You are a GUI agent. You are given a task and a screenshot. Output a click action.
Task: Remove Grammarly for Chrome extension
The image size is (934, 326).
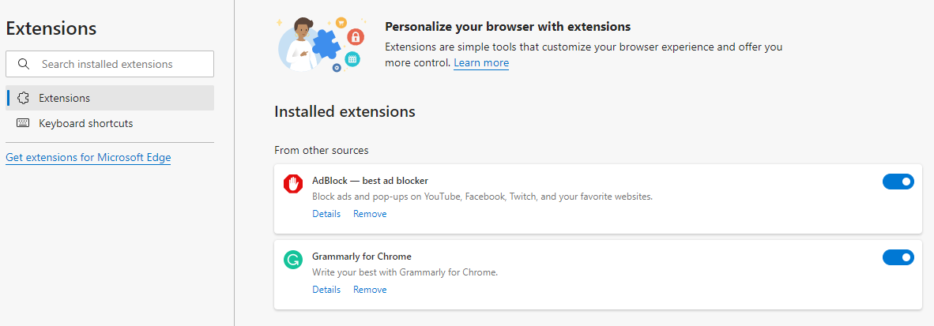click(x=370, y=290)
